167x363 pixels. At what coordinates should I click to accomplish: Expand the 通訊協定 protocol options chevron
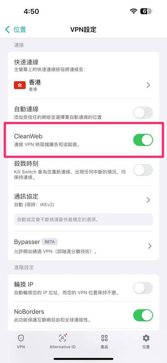coord(148,200)
